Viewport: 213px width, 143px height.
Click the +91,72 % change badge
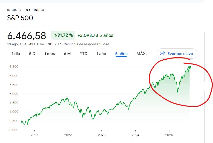63,35
